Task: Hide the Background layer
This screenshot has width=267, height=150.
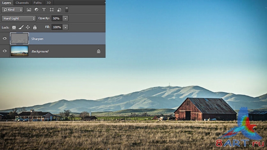Action: (5, 51)
